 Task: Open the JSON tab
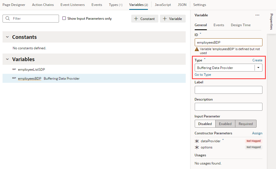[x=182, y=5]
